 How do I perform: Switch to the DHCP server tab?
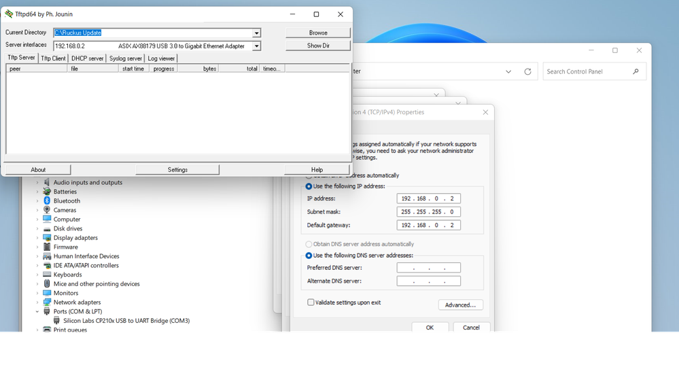click(x=87, y=58)
